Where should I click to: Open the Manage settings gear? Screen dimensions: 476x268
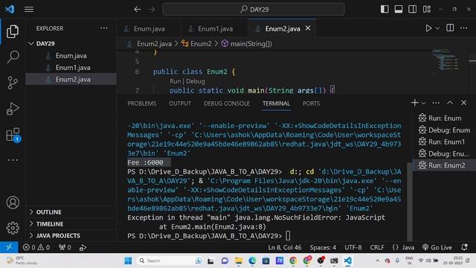(x=13, y=228)
